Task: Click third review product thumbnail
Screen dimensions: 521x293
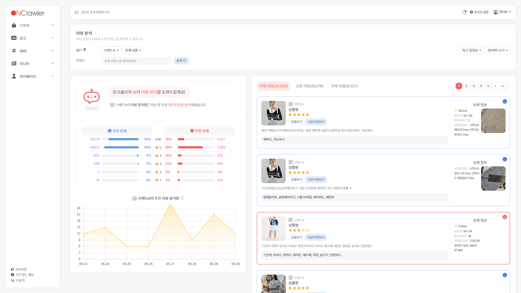Action: tap(274, 229)
